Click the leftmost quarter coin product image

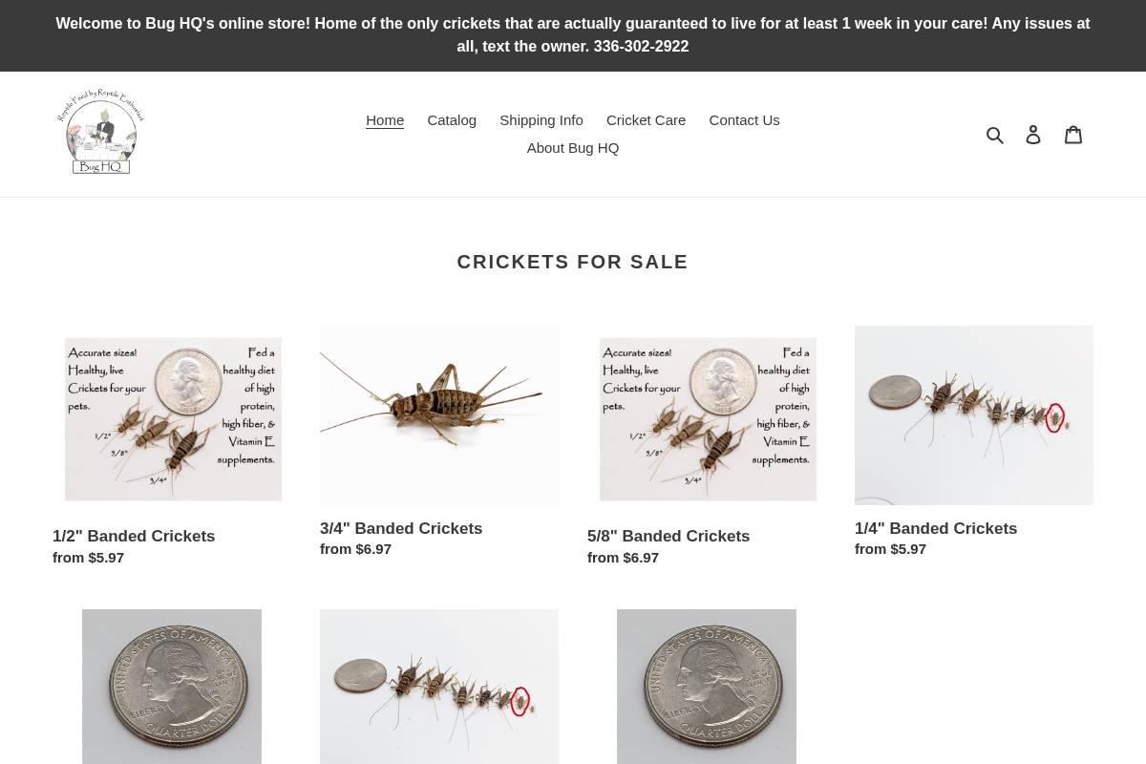pos(172,687)
